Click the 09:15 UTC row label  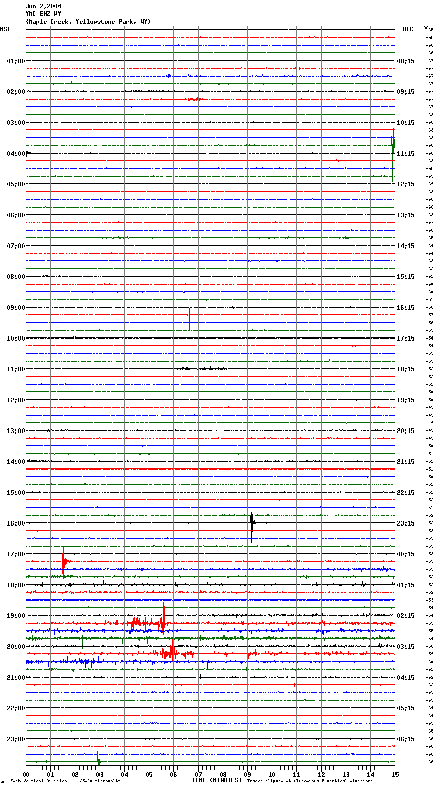(x=406, y=92)
